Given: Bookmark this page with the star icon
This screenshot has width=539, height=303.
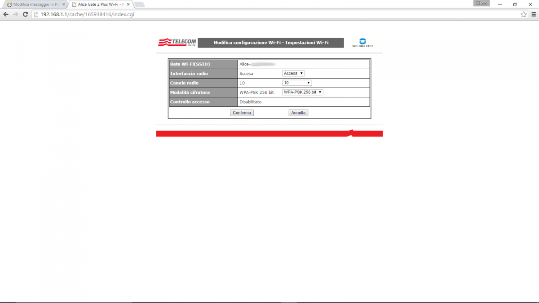Looking at the screenshot, I should tap(523, 14).
